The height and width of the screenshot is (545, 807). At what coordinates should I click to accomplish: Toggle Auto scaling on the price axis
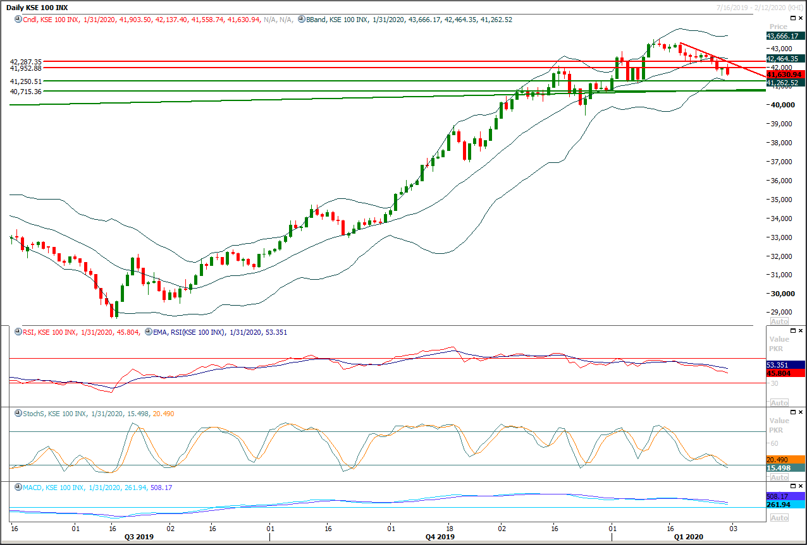pyautogui.click(x=779, y=321)
